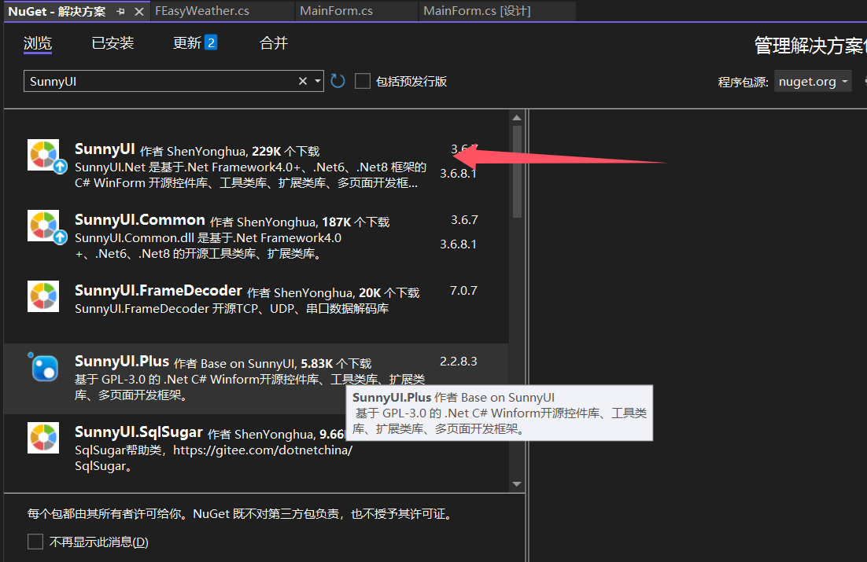Image resolution: width=867 pixels, height=562 pixels.
Task: Click the SunnyUI.Plus package icon
Action: point(44,368)
